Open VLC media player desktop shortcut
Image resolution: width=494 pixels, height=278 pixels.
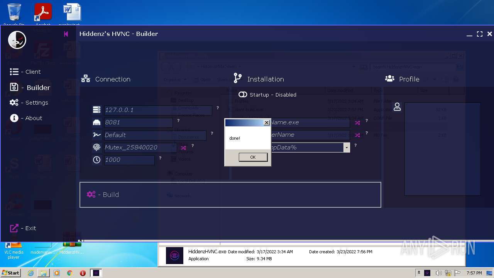14,250
